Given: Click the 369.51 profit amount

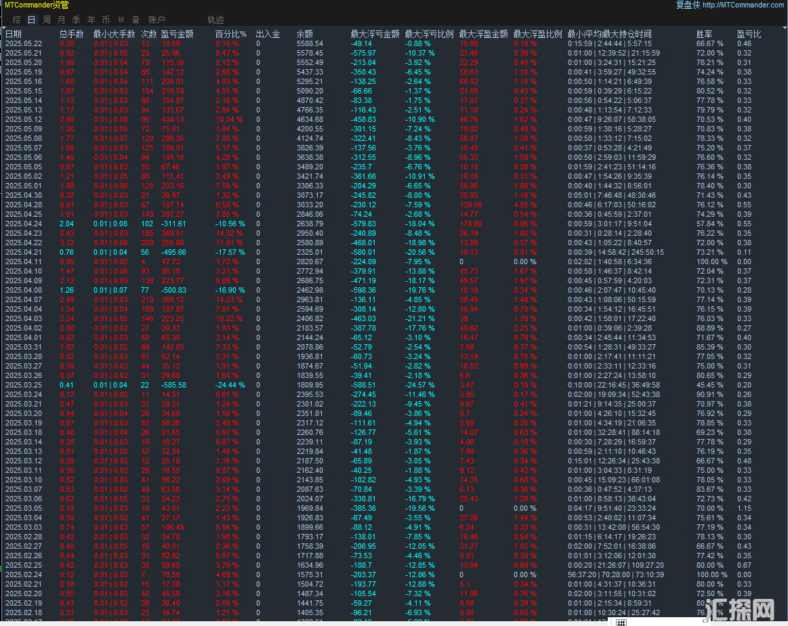Looking at the screenshot, I should 173,233.
